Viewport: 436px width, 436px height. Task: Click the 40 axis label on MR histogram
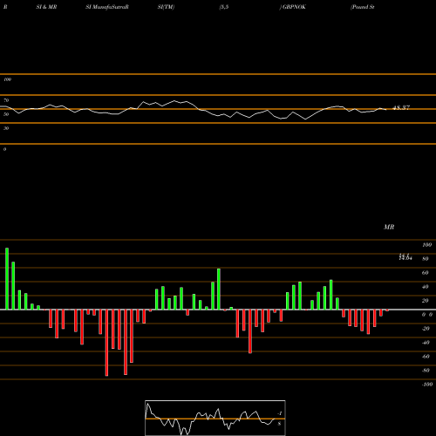[x=426, y=287]
